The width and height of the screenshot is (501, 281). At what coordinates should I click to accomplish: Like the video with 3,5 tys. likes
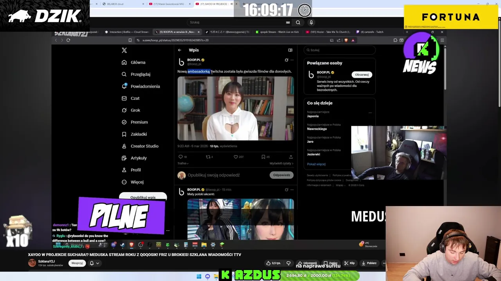pyautogui.click(x=274, y=263)
